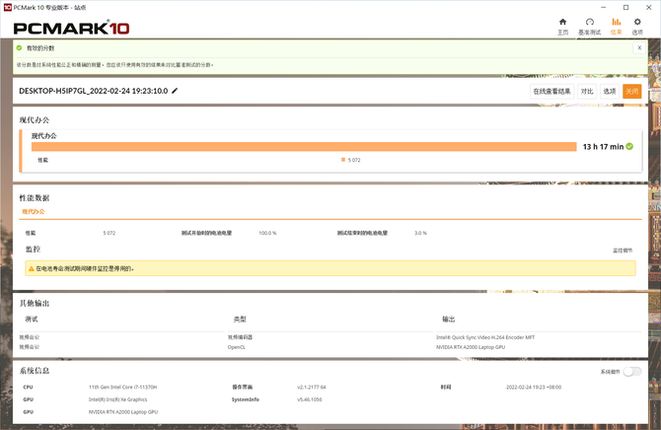Screen dimensions: 661x430
Task: Click the green checkmark beside 13 h 17 min
Action: click(629, 146)
